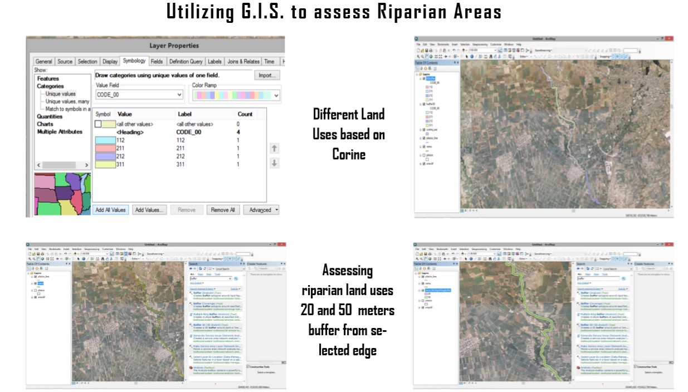
Task: Click the cyan symbol swatch for value 112
Action: coord(105,140)
